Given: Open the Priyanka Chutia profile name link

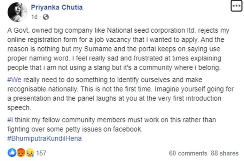Looking at the screenshot, I should click(x=57, y=7).
